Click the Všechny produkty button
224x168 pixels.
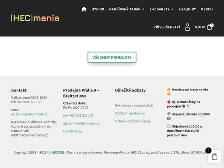coord(112,57)
